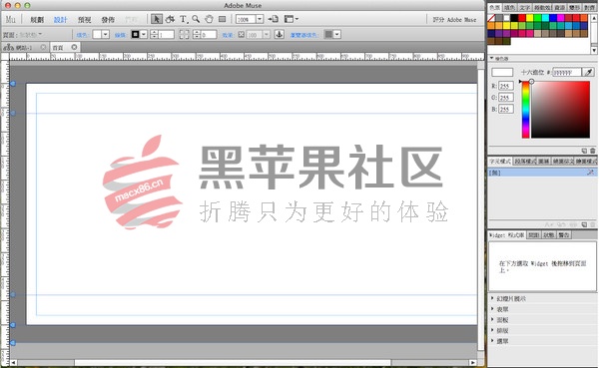This screenshot has width=599, height=368.
Task: Select the Rectangle tool
Action: coord(222,19)
